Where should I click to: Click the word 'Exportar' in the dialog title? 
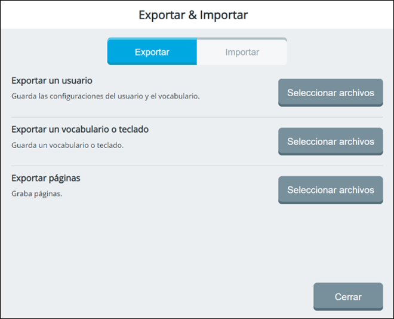[161, 15]
